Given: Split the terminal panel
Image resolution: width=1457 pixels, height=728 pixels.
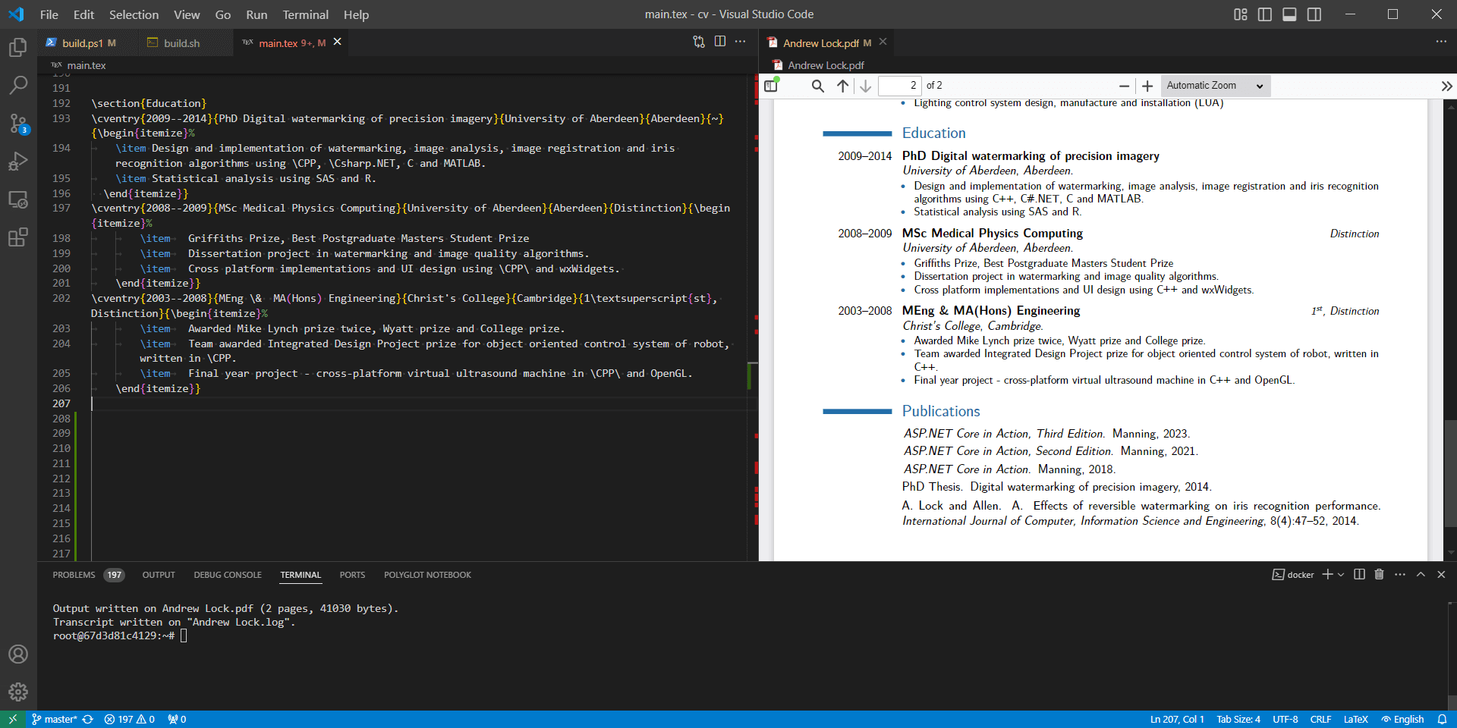Looking at the screenshot, I should (1359, 575).
